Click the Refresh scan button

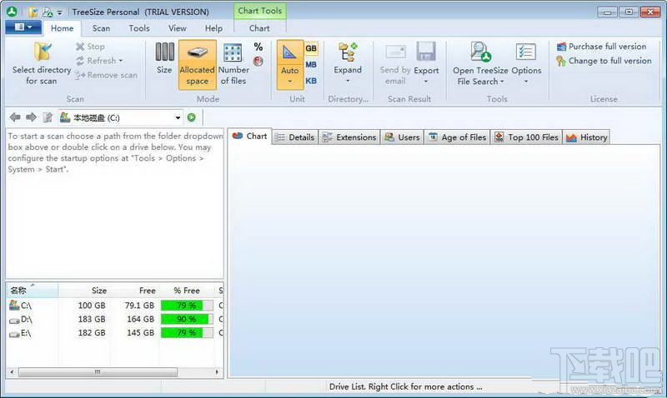click(96, 61)
